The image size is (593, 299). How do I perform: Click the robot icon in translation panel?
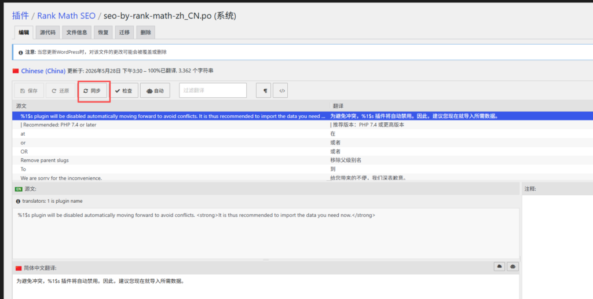513,267
